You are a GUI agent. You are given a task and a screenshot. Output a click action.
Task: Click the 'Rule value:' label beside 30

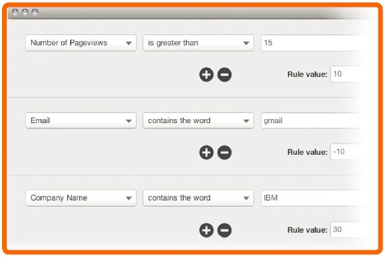coord(307,229)
